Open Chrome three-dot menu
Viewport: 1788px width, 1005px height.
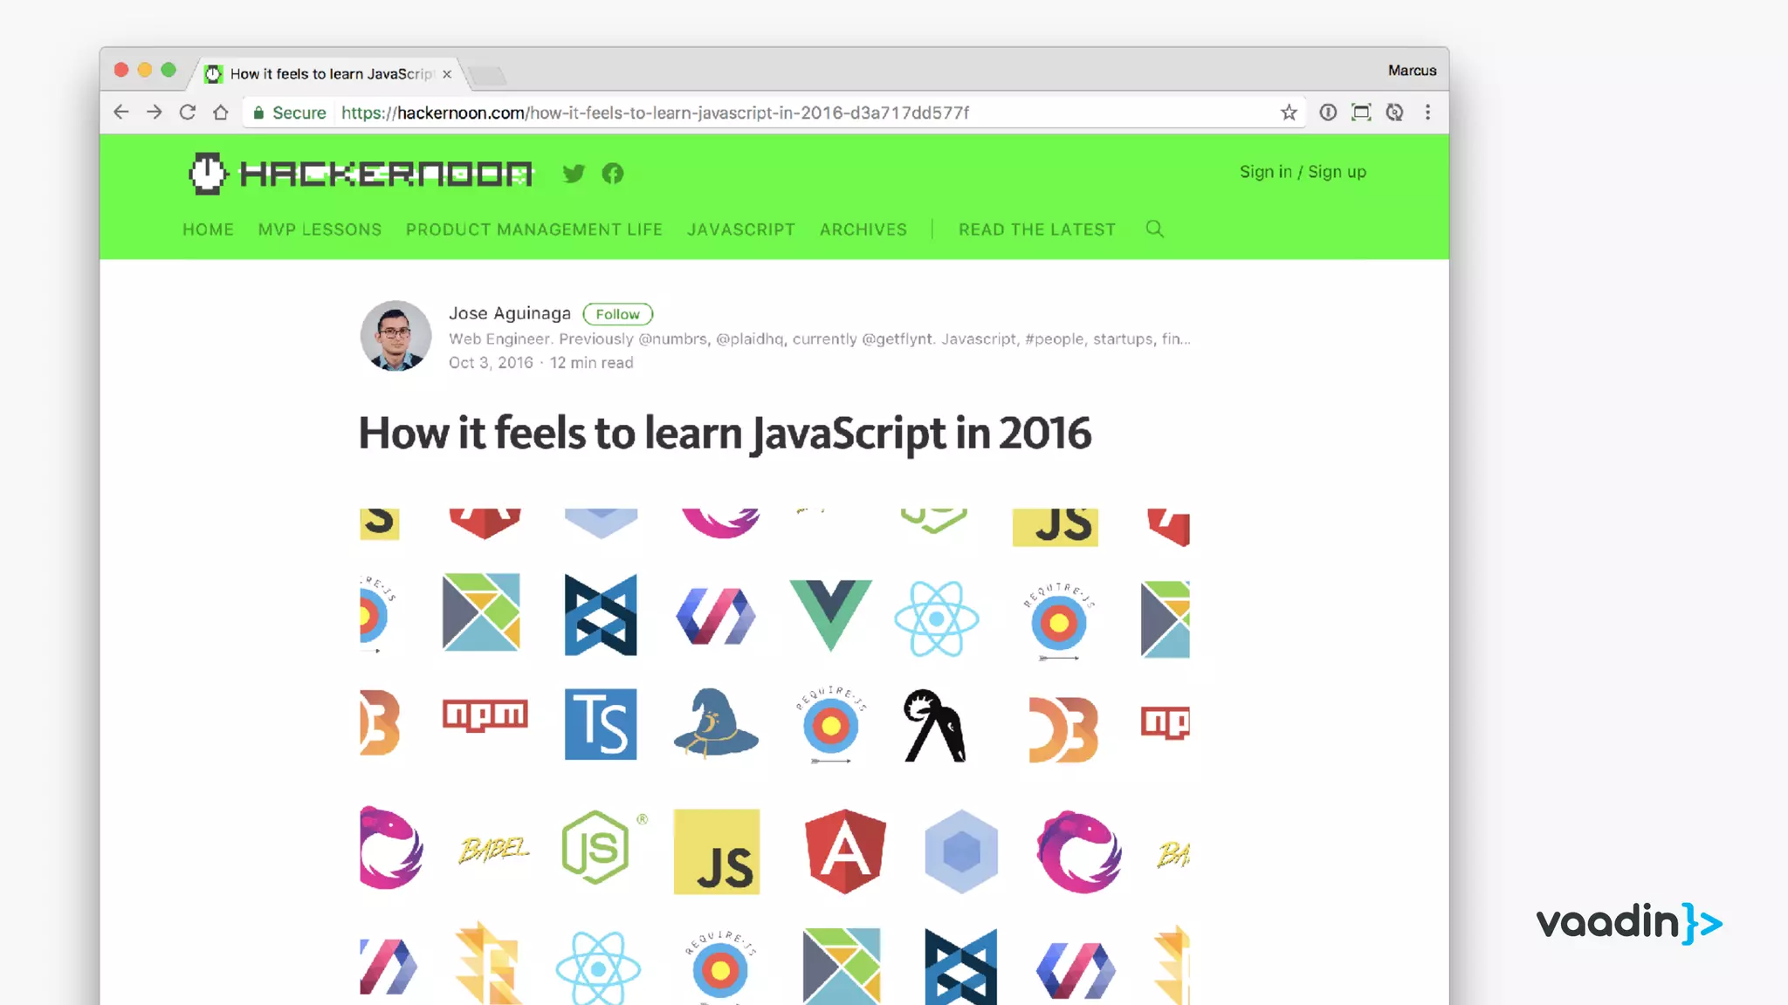(x=1427, y=113)
